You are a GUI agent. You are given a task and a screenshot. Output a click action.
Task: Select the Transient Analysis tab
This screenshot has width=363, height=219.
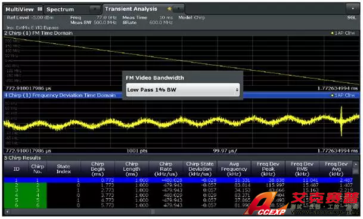click(131, 9)
